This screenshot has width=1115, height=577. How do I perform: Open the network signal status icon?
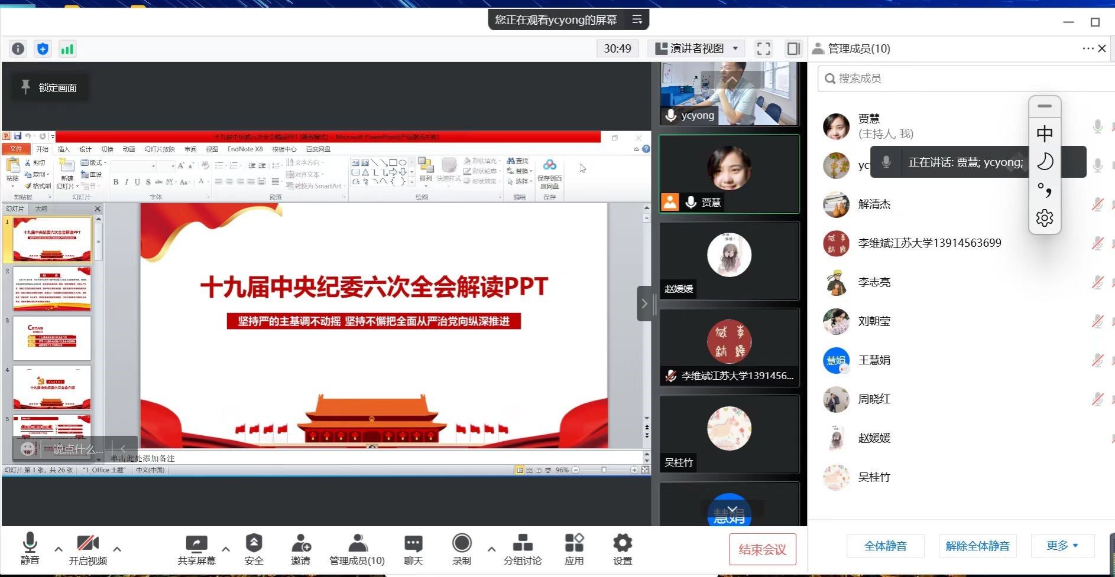coord(67,49)
